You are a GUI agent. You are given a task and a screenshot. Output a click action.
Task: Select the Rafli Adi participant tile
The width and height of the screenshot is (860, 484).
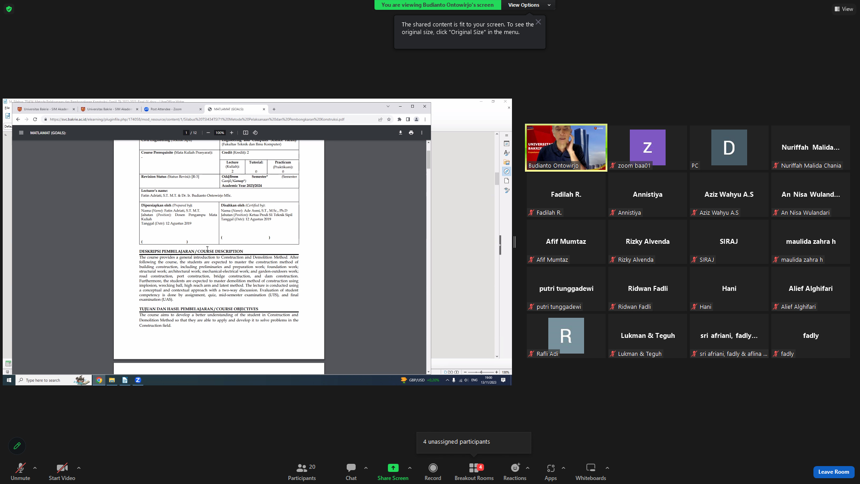click(x=566, y=336)
